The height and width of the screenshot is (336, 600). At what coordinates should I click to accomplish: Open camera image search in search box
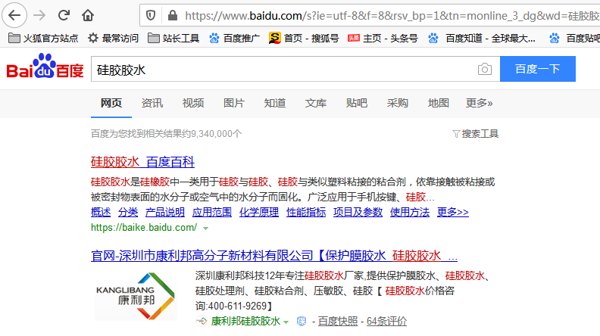point(484,70)
